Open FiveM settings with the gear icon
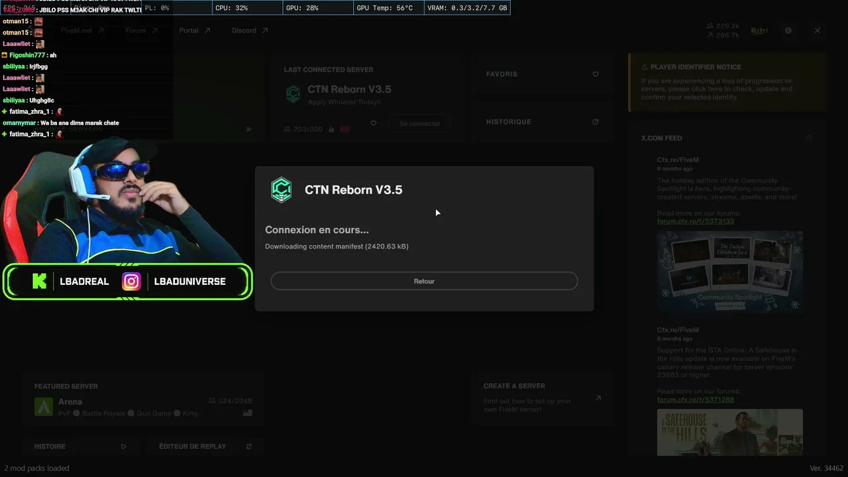Viewport: 848px width, 477px height. tap(788, 30)
